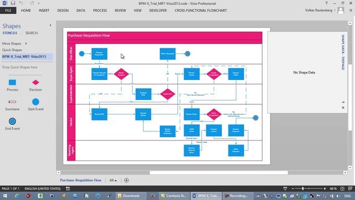This screenshot has height=200, width=355.
Task: Click the zoom slider handle in status bar
Action: [303, 188]
